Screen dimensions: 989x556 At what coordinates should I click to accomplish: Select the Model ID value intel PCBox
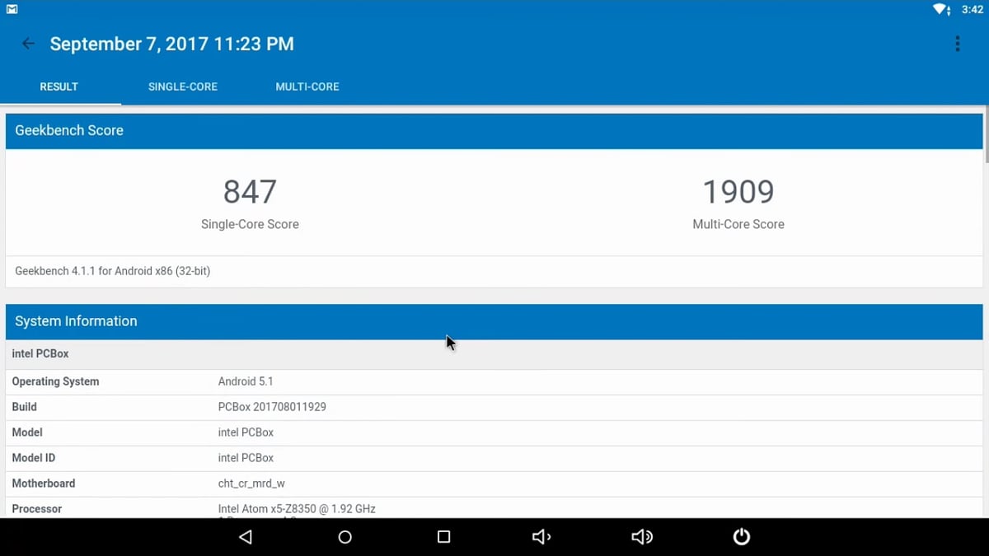coord(246,458)
